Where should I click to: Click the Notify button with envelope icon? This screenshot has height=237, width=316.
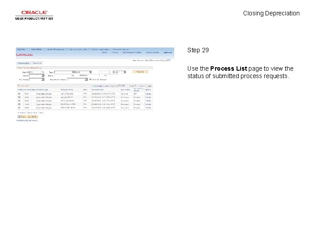tap(32, 117)
